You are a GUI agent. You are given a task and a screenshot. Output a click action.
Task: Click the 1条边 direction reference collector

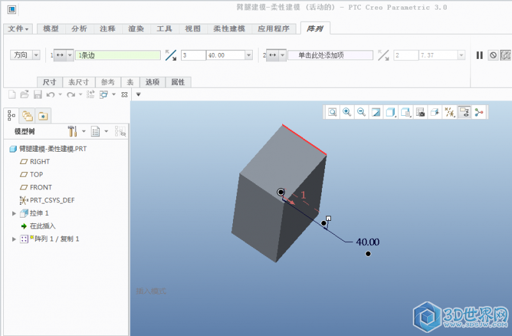coord(118,55)
